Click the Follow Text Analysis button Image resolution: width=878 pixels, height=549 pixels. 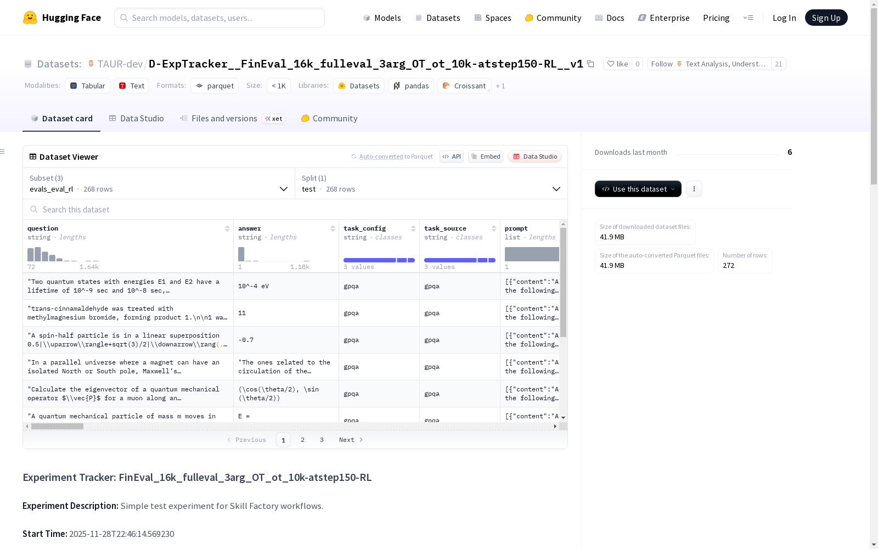[x=709, y=64]
